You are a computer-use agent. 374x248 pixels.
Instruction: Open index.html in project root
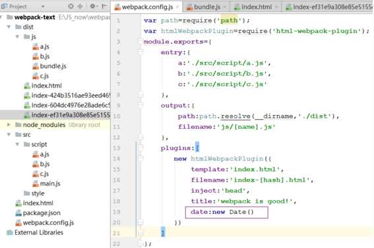[x=38, y=203]
